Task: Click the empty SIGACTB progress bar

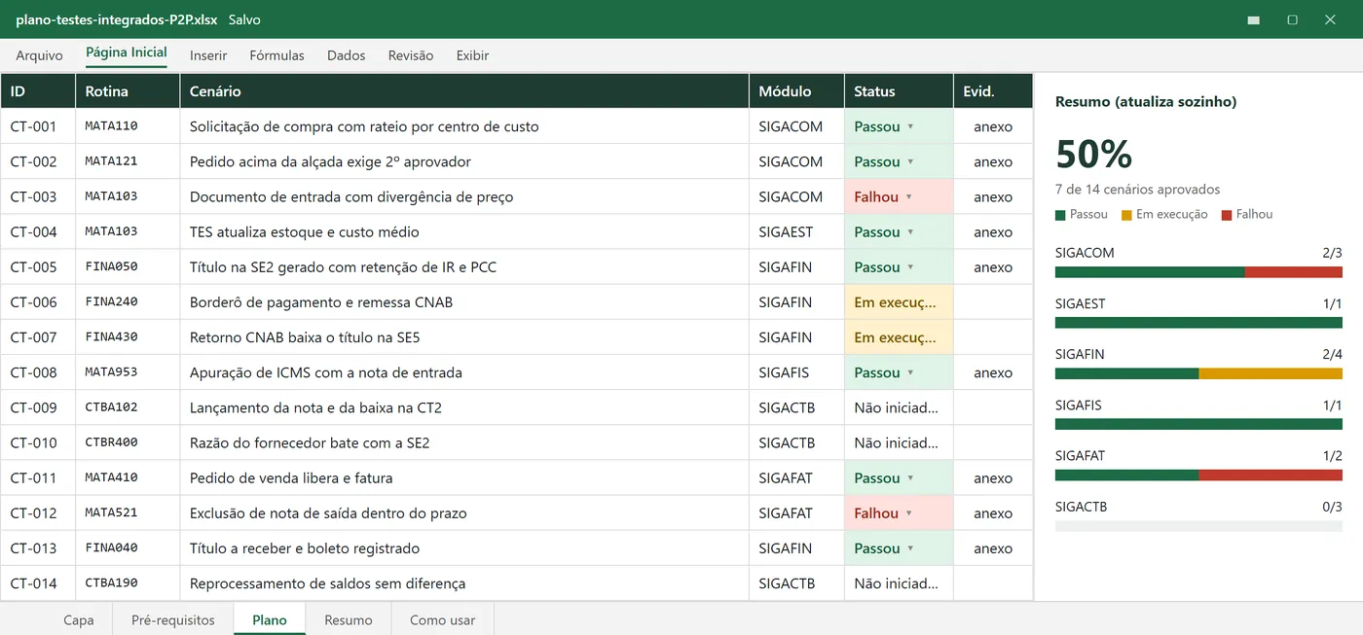Action: pos(1198,525)
